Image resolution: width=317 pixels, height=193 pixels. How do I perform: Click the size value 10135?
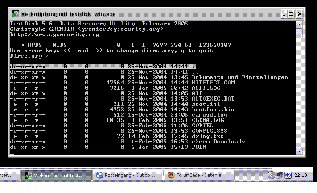tap(115, 120)
